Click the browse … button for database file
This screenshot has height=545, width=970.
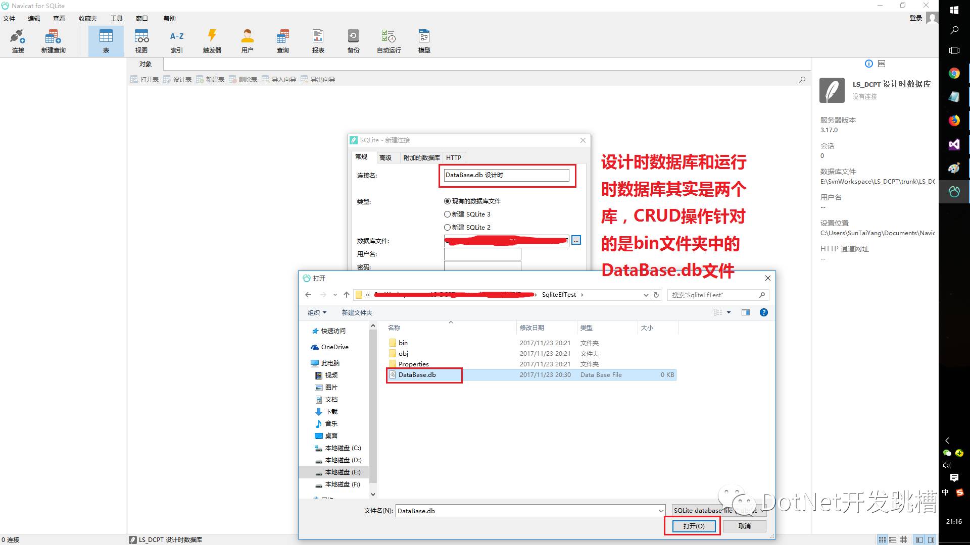pos(576,240)
